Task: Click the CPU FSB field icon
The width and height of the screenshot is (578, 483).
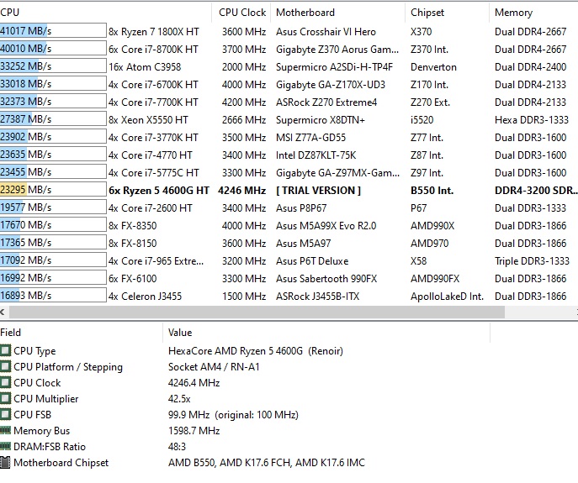Action: point(5,414)
